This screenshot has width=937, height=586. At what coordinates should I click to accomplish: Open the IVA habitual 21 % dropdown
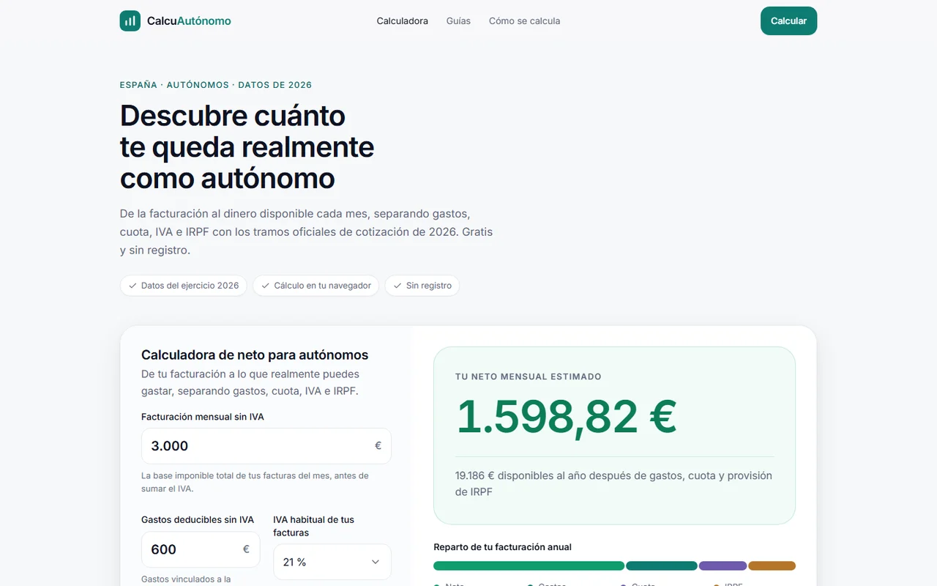[332, 562]
